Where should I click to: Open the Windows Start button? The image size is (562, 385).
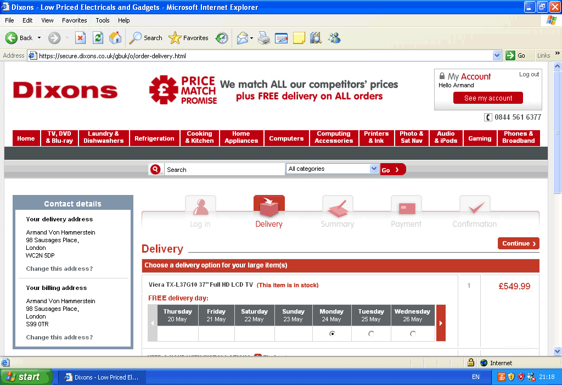click(26, 377)
